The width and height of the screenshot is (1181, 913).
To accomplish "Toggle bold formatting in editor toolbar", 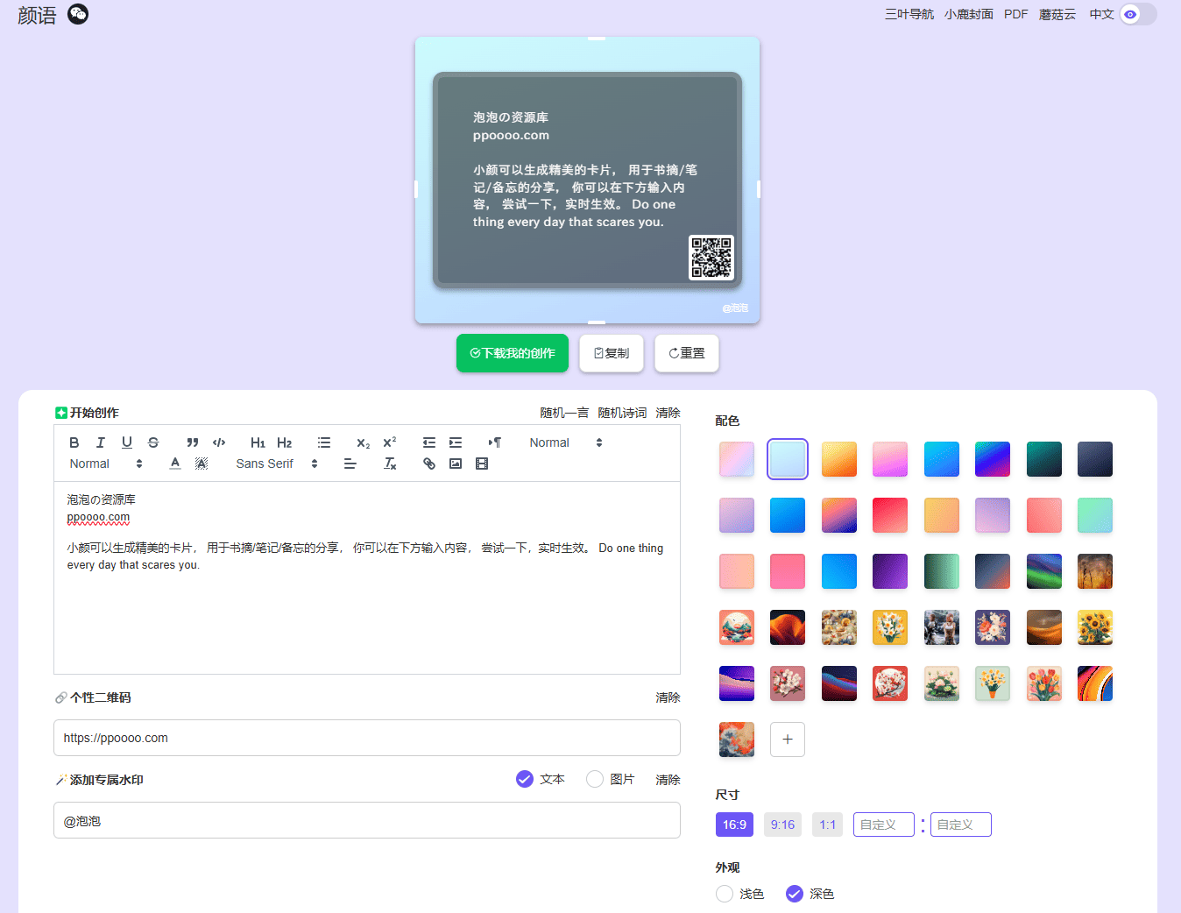I will 74,442.
